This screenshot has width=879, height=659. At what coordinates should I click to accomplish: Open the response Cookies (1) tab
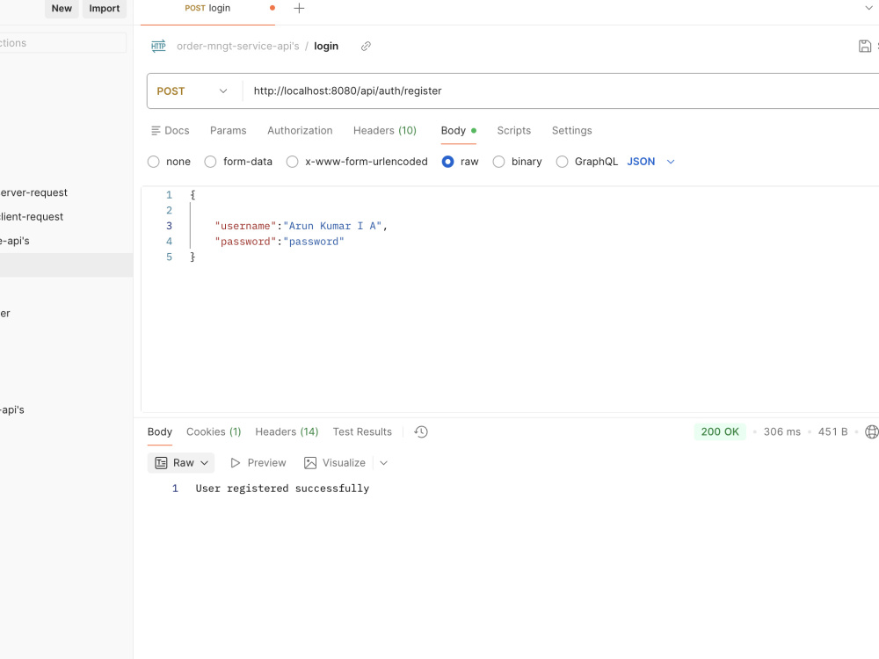click(x=214, y=432)
